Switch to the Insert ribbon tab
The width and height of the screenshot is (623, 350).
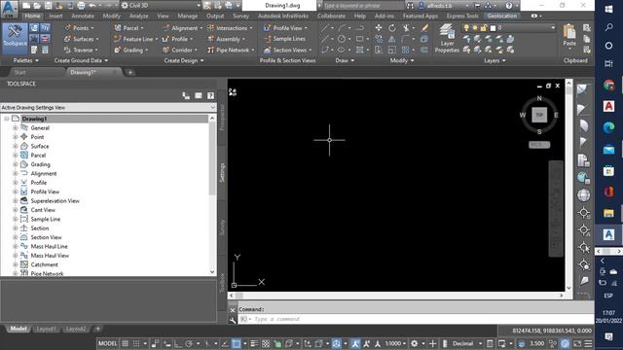tap(56, 16)
